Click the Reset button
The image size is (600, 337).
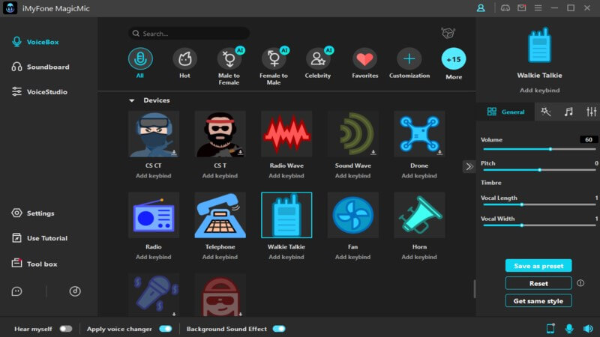(x=538, y=284)
